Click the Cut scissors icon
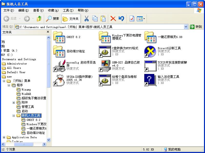 pyautogui.click(x=87, y=19)
